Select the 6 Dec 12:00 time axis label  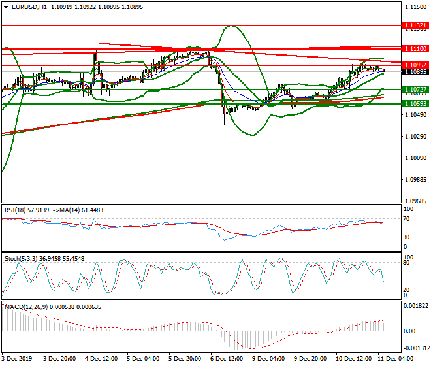click(x=227, y=359)
